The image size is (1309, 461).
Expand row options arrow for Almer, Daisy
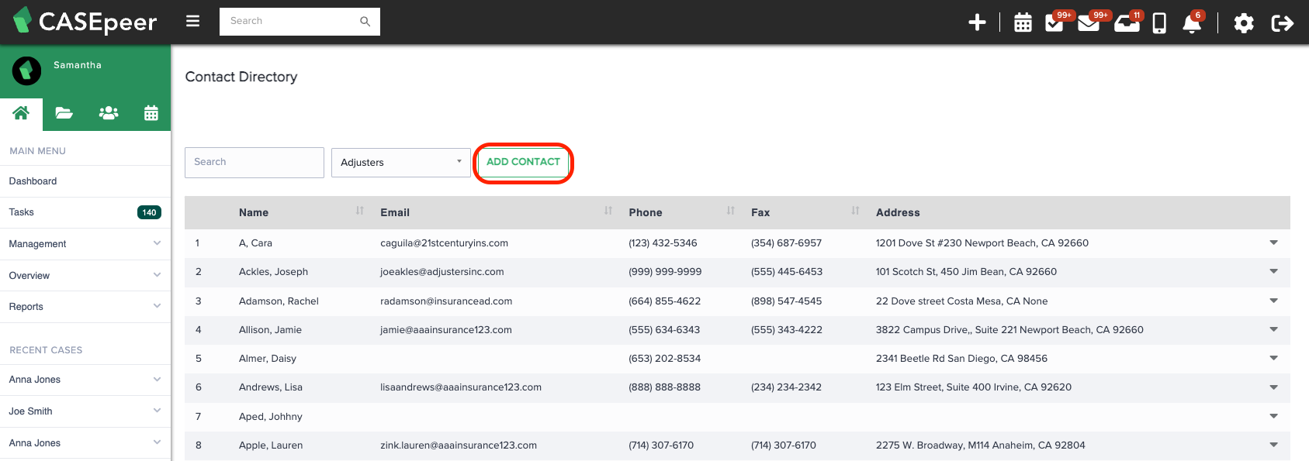(1273, 358)
